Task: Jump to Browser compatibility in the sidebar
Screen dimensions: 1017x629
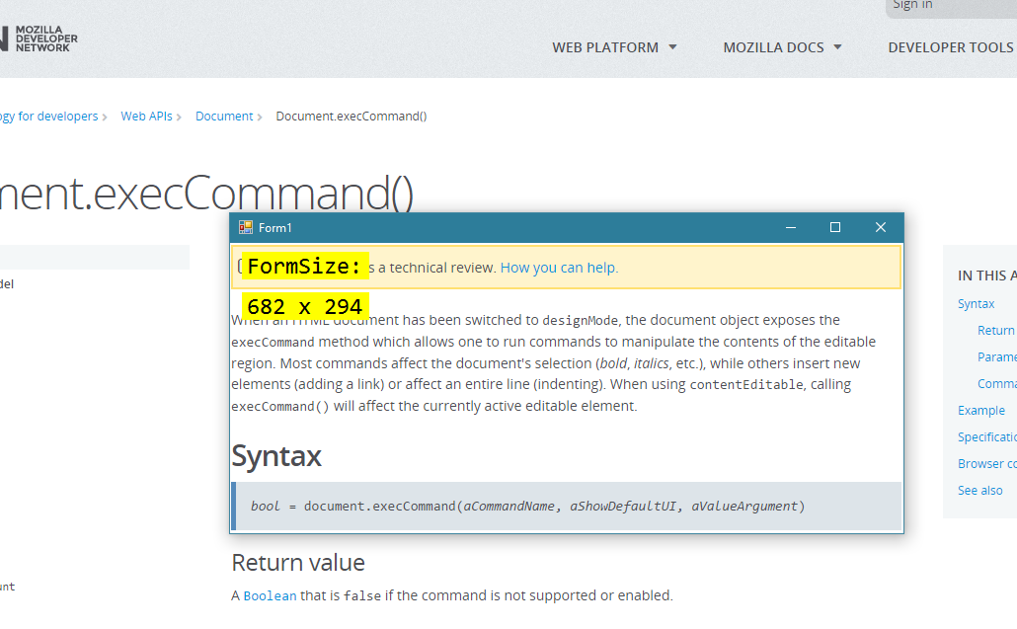Action: click(987, 464)
